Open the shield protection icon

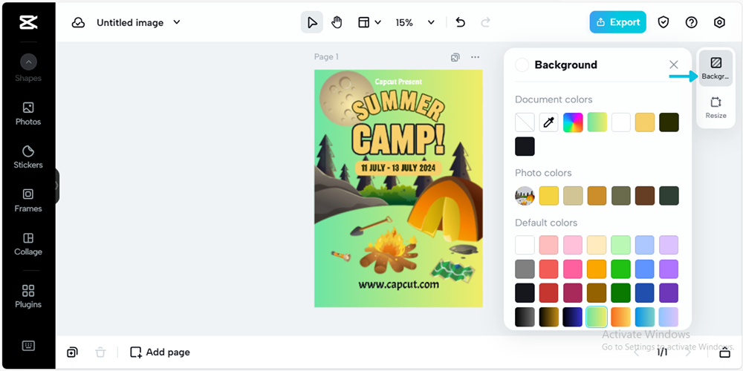(663, 22)
